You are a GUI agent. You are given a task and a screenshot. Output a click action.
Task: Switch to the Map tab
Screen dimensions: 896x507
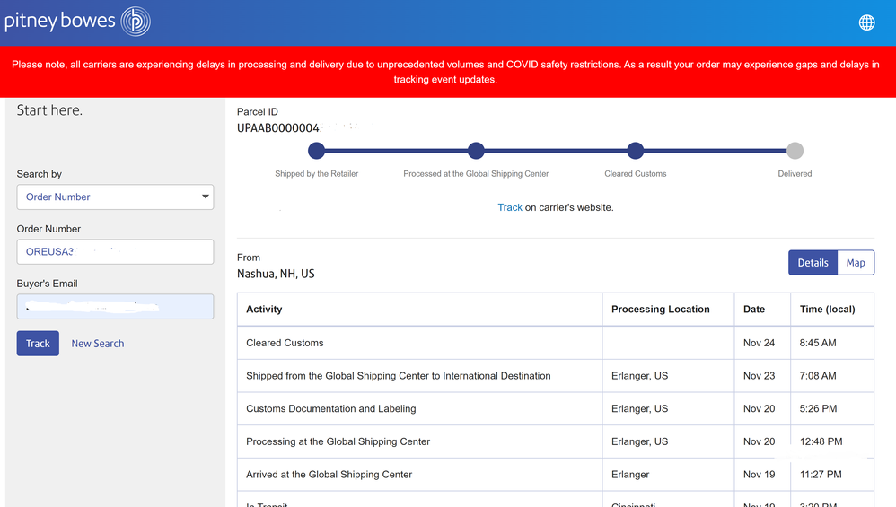856,263
